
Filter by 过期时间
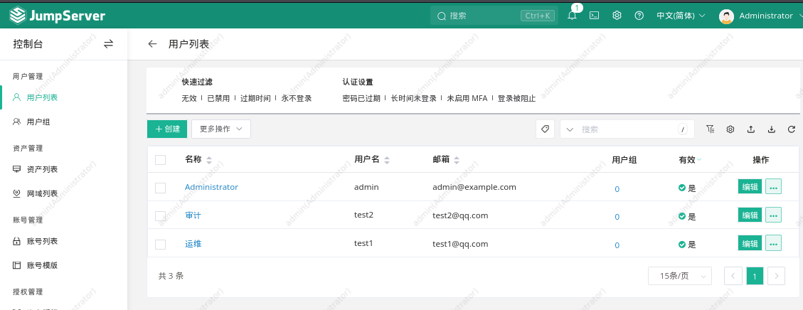point(255,98)
